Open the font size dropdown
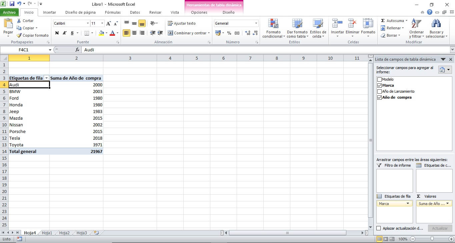Viewport: 455px width, 243px height. (x=102, y=23)
